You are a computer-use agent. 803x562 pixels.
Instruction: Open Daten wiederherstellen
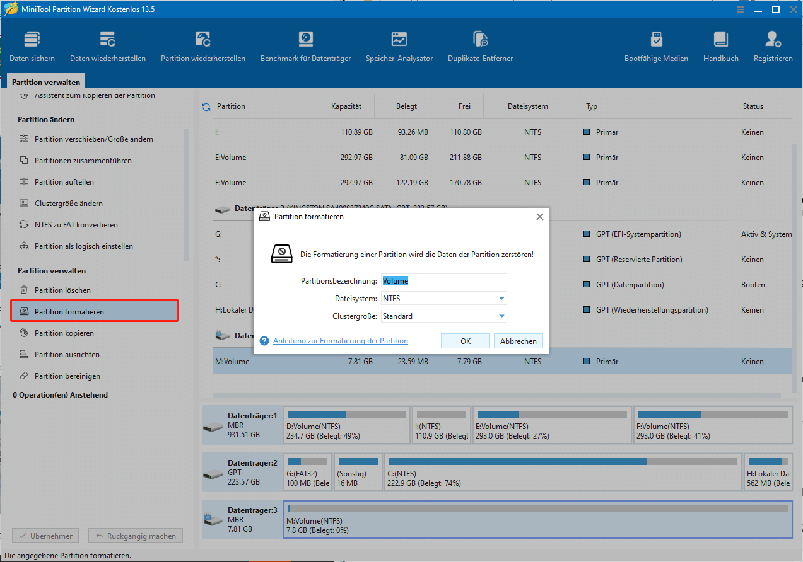tap(107, 45)
